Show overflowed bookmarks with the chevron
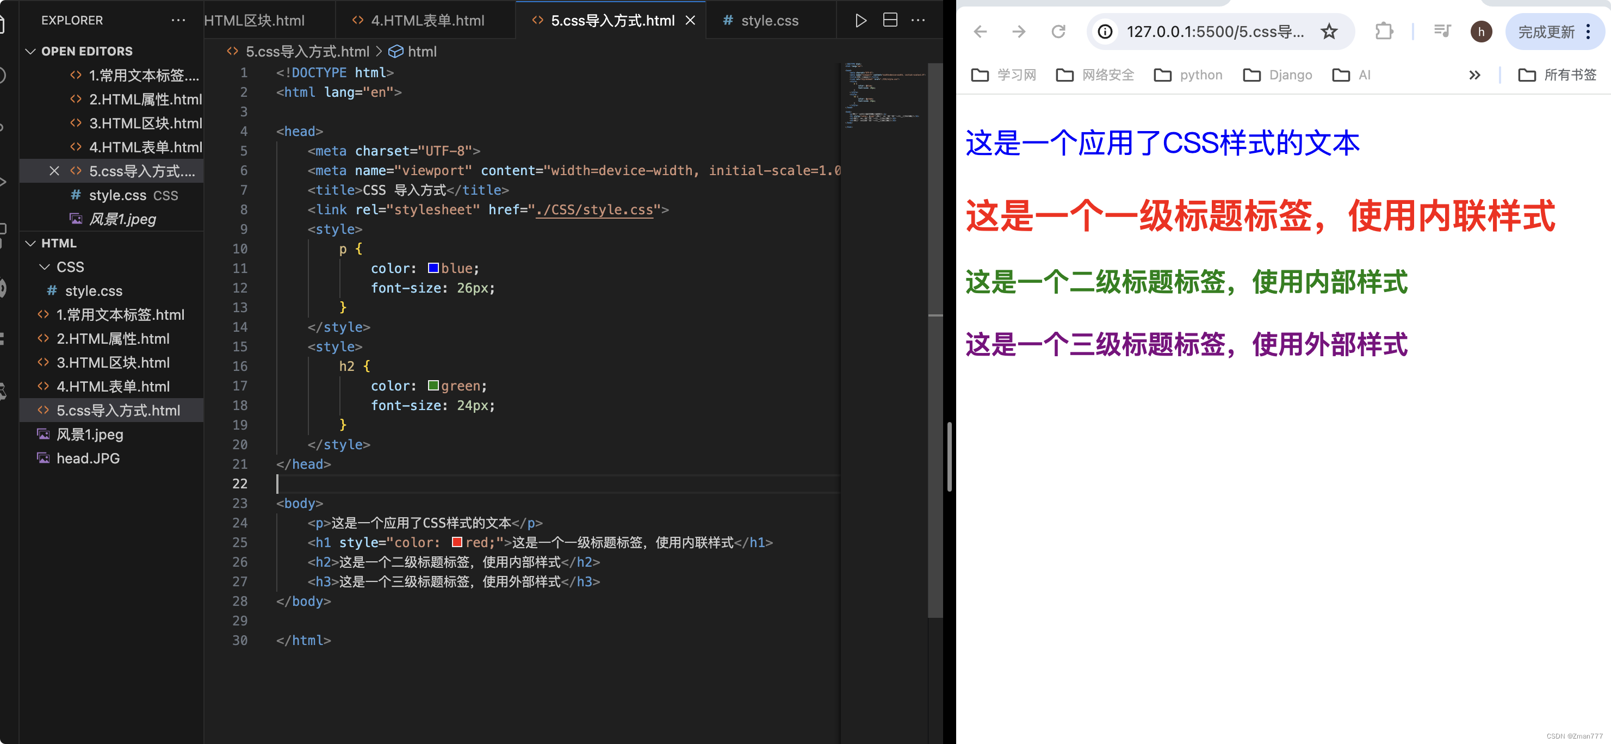The width and height of the screenshot is (1611, 744). [1474, 75]
